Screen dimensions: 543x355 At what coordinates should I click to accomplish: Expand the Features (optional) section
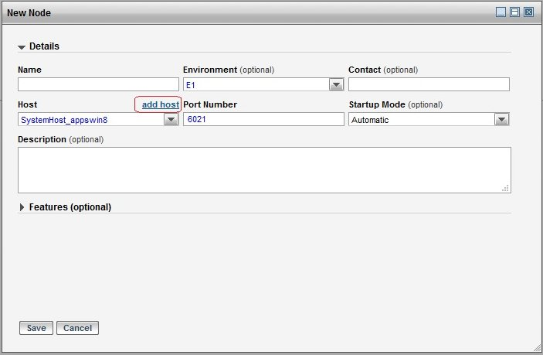(x=22, y=207)
